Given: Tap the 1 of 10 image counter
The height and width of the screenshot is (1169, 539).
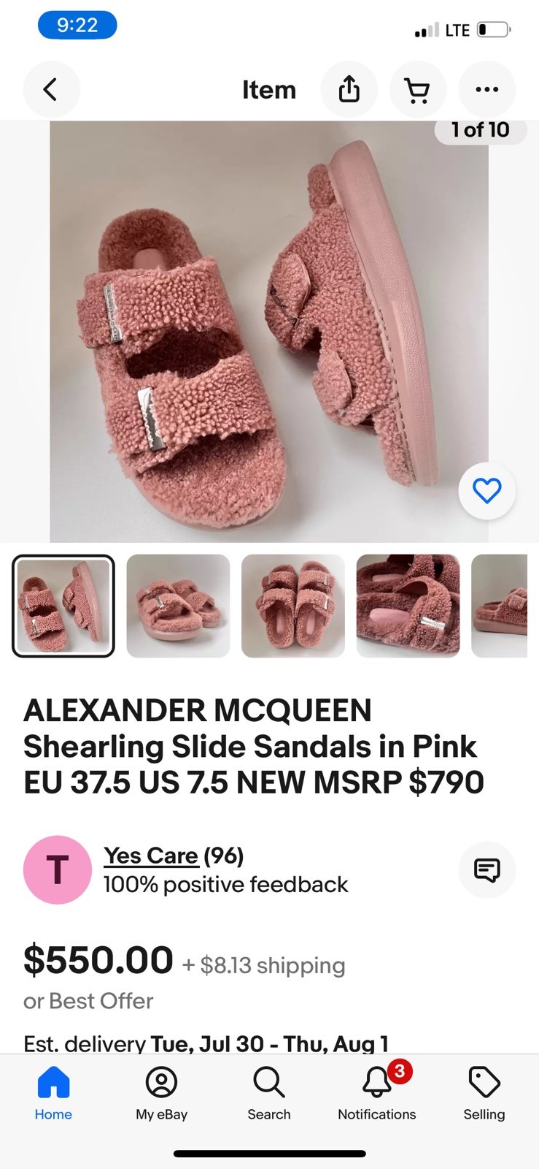Looking at the screenshot, I should pyautogui.click(x=480, y=130).
